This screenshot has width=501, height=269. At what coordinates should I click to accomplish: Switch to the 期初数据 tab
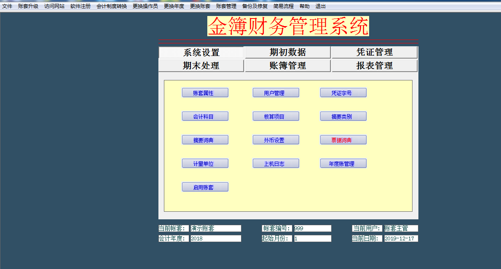[288, 52]
